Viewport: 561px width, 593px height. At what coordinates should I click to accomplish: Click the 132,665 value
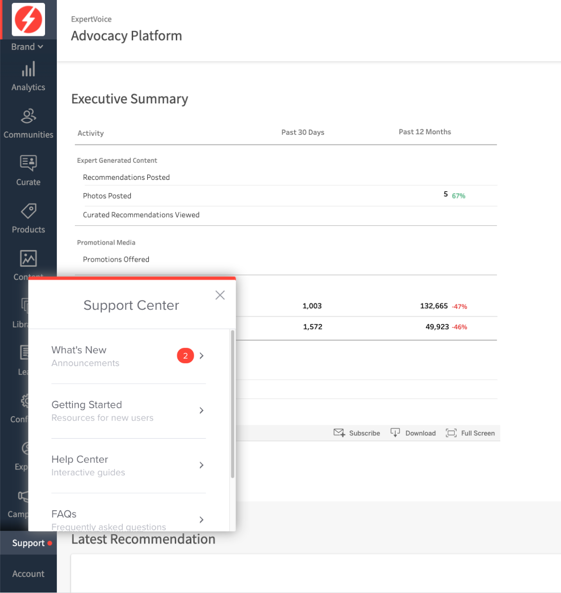(x=434, y=306)
